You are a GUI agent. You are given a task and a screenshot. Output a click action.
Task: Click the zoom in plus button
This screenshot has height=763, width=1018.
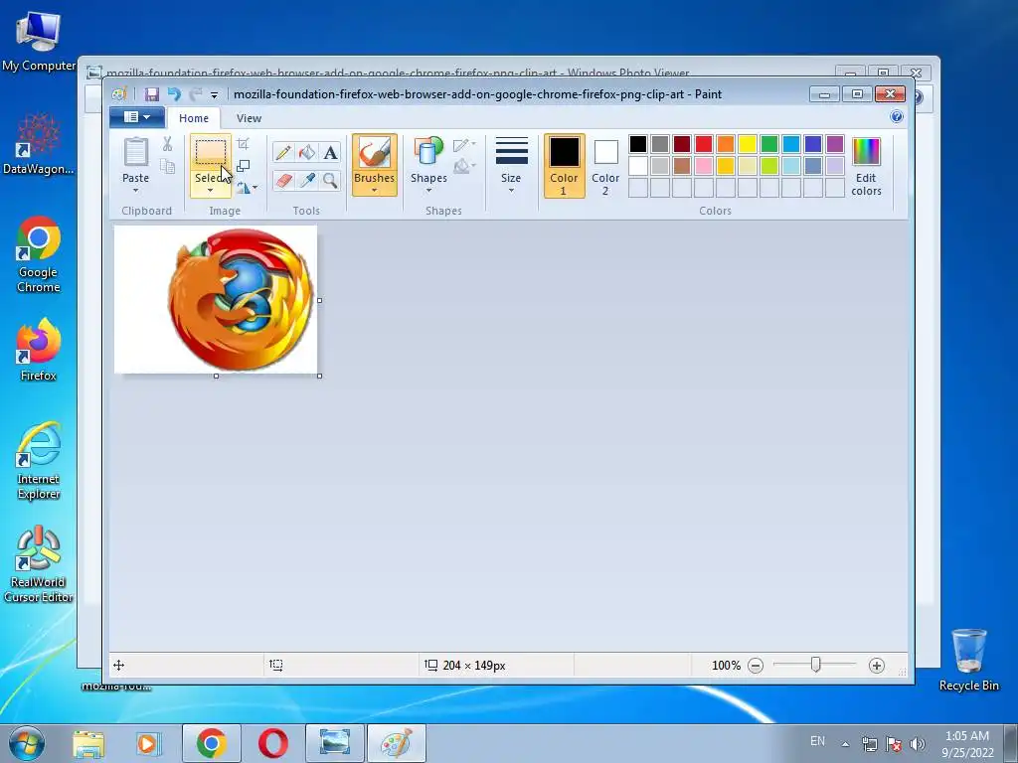click(x=877, y=665)
